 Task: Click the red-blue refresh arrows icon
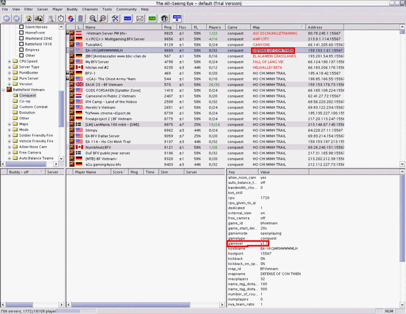[x=71, y=18]
